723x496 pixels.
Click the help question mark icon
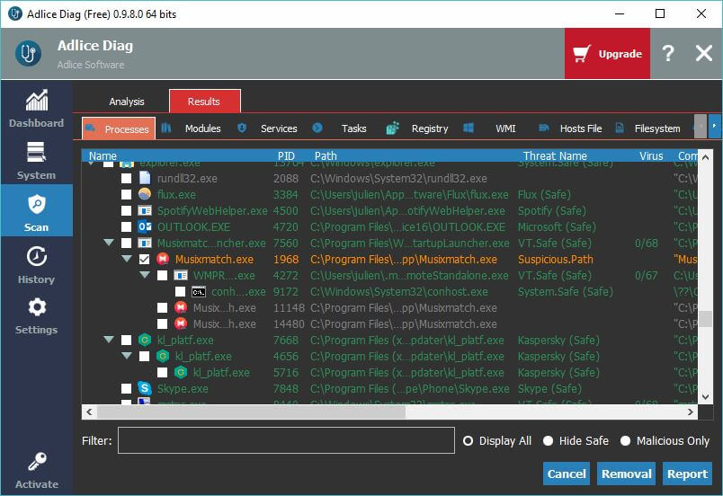[667, 54]
